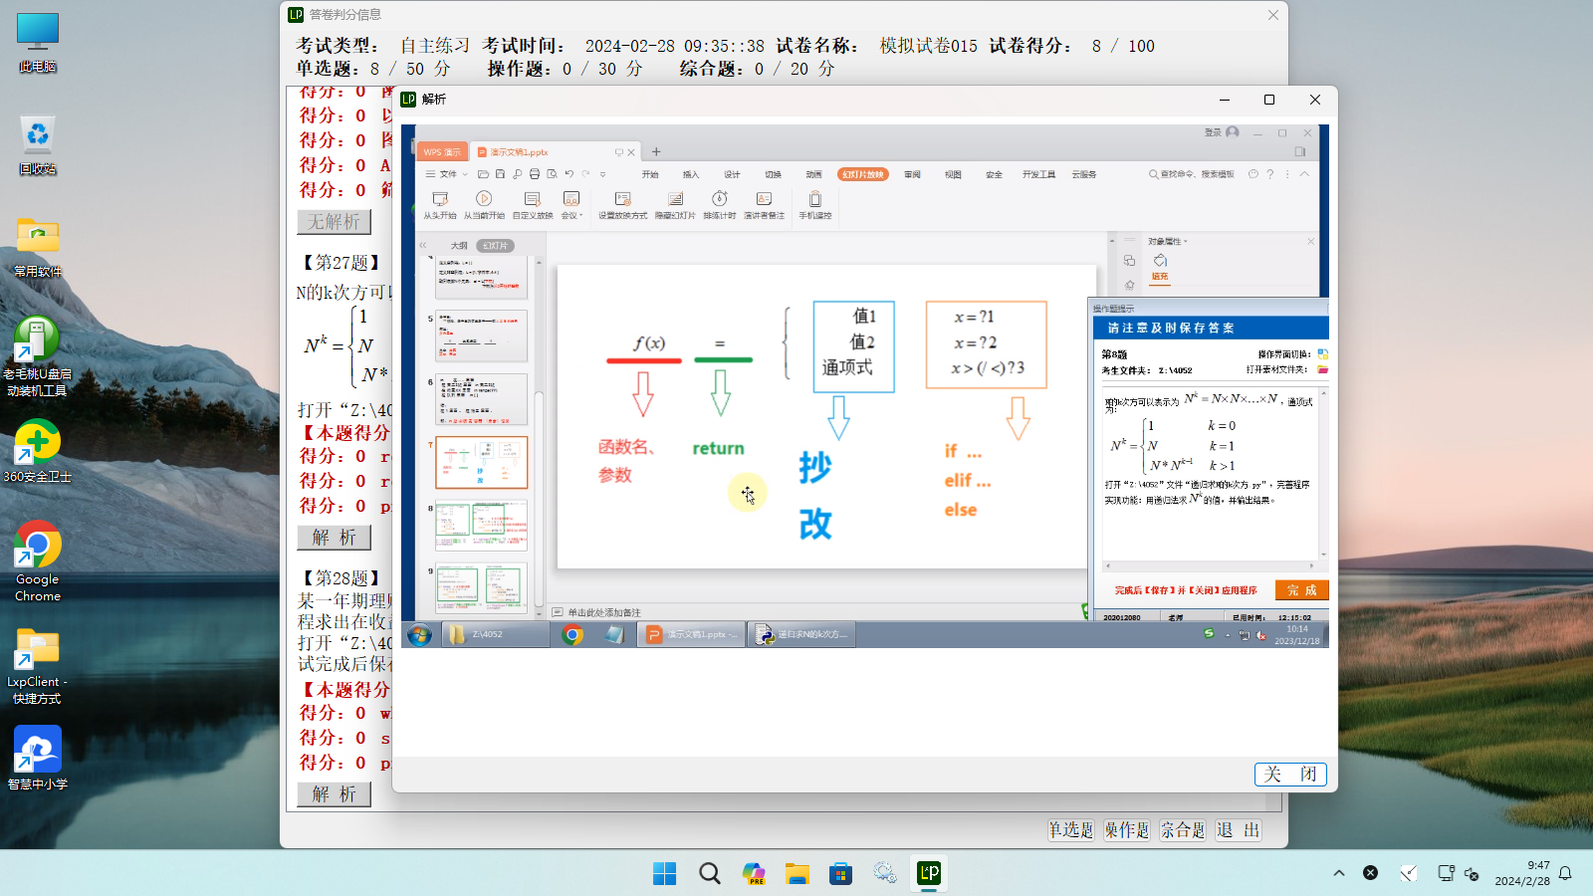Click the 手机遥控 phone remote icon
1593x896 pixels.
814,200
